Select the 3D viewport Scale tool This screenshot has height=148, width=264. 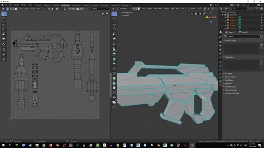tap(114, 34)
